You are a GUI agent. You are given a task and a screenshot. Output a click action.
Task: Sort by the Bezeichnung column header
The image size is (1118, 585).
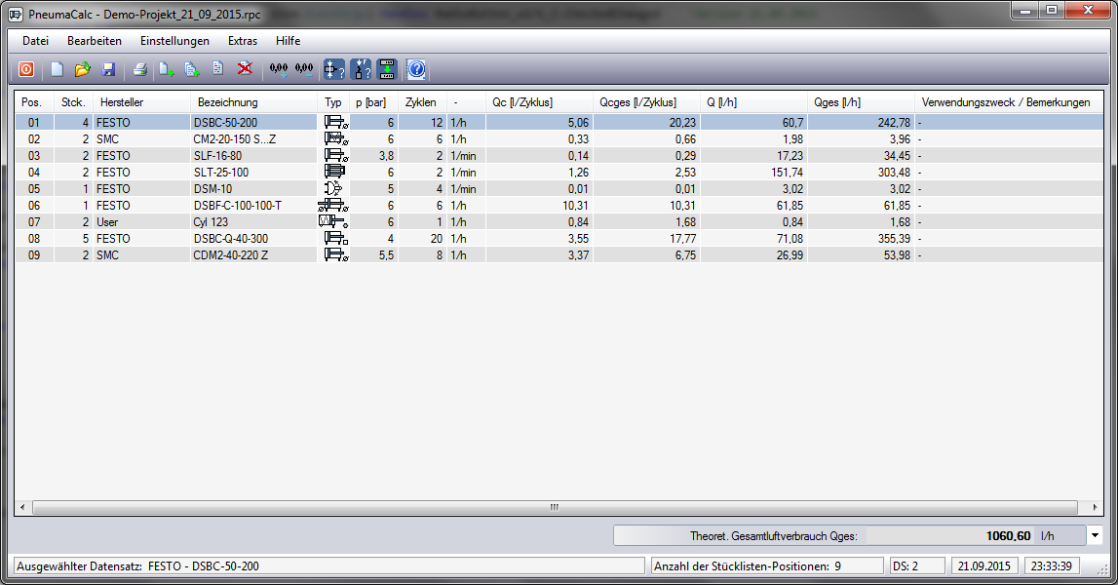click(253, 102)
